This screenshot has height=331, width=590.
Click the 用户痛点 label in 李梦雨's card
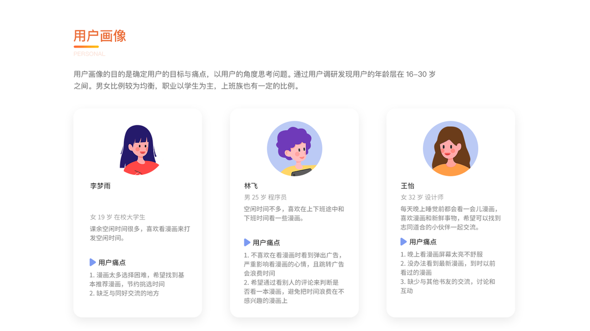pyautogui.click(x=112, y=263)
